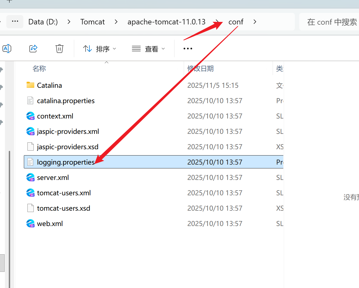Open the Sort (排序) dropdown
The height and width of the screenshot is (288, 359).
(100, 49)
